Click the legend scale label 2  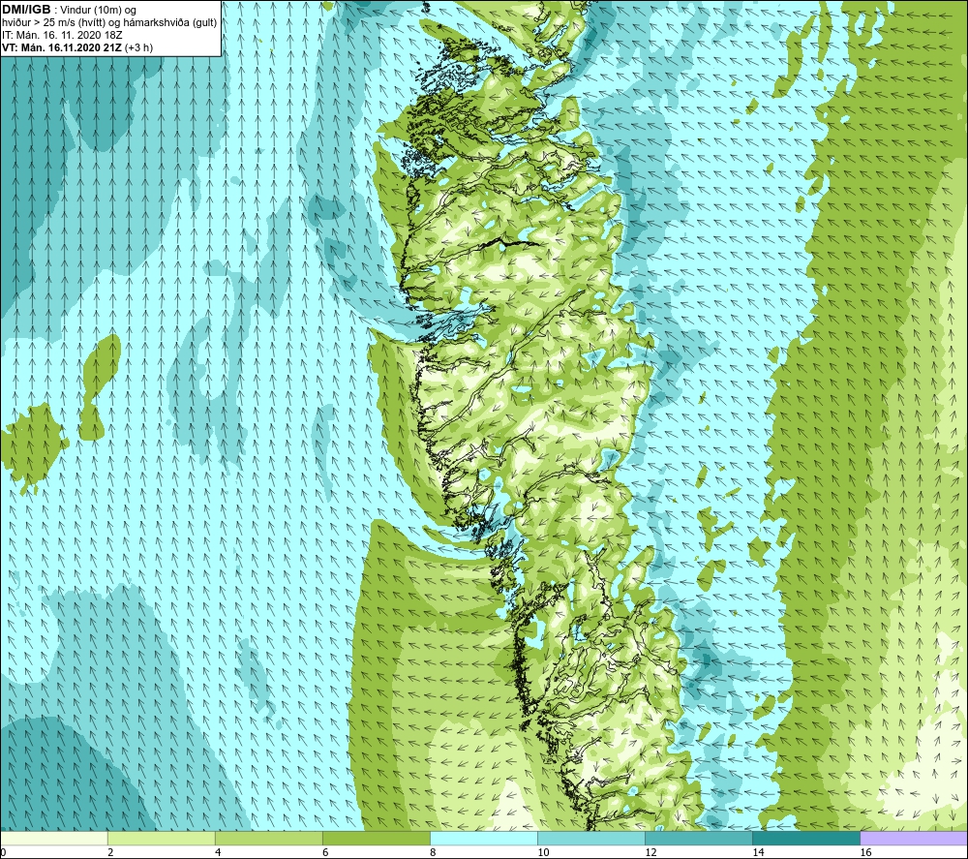click(110, 852)
